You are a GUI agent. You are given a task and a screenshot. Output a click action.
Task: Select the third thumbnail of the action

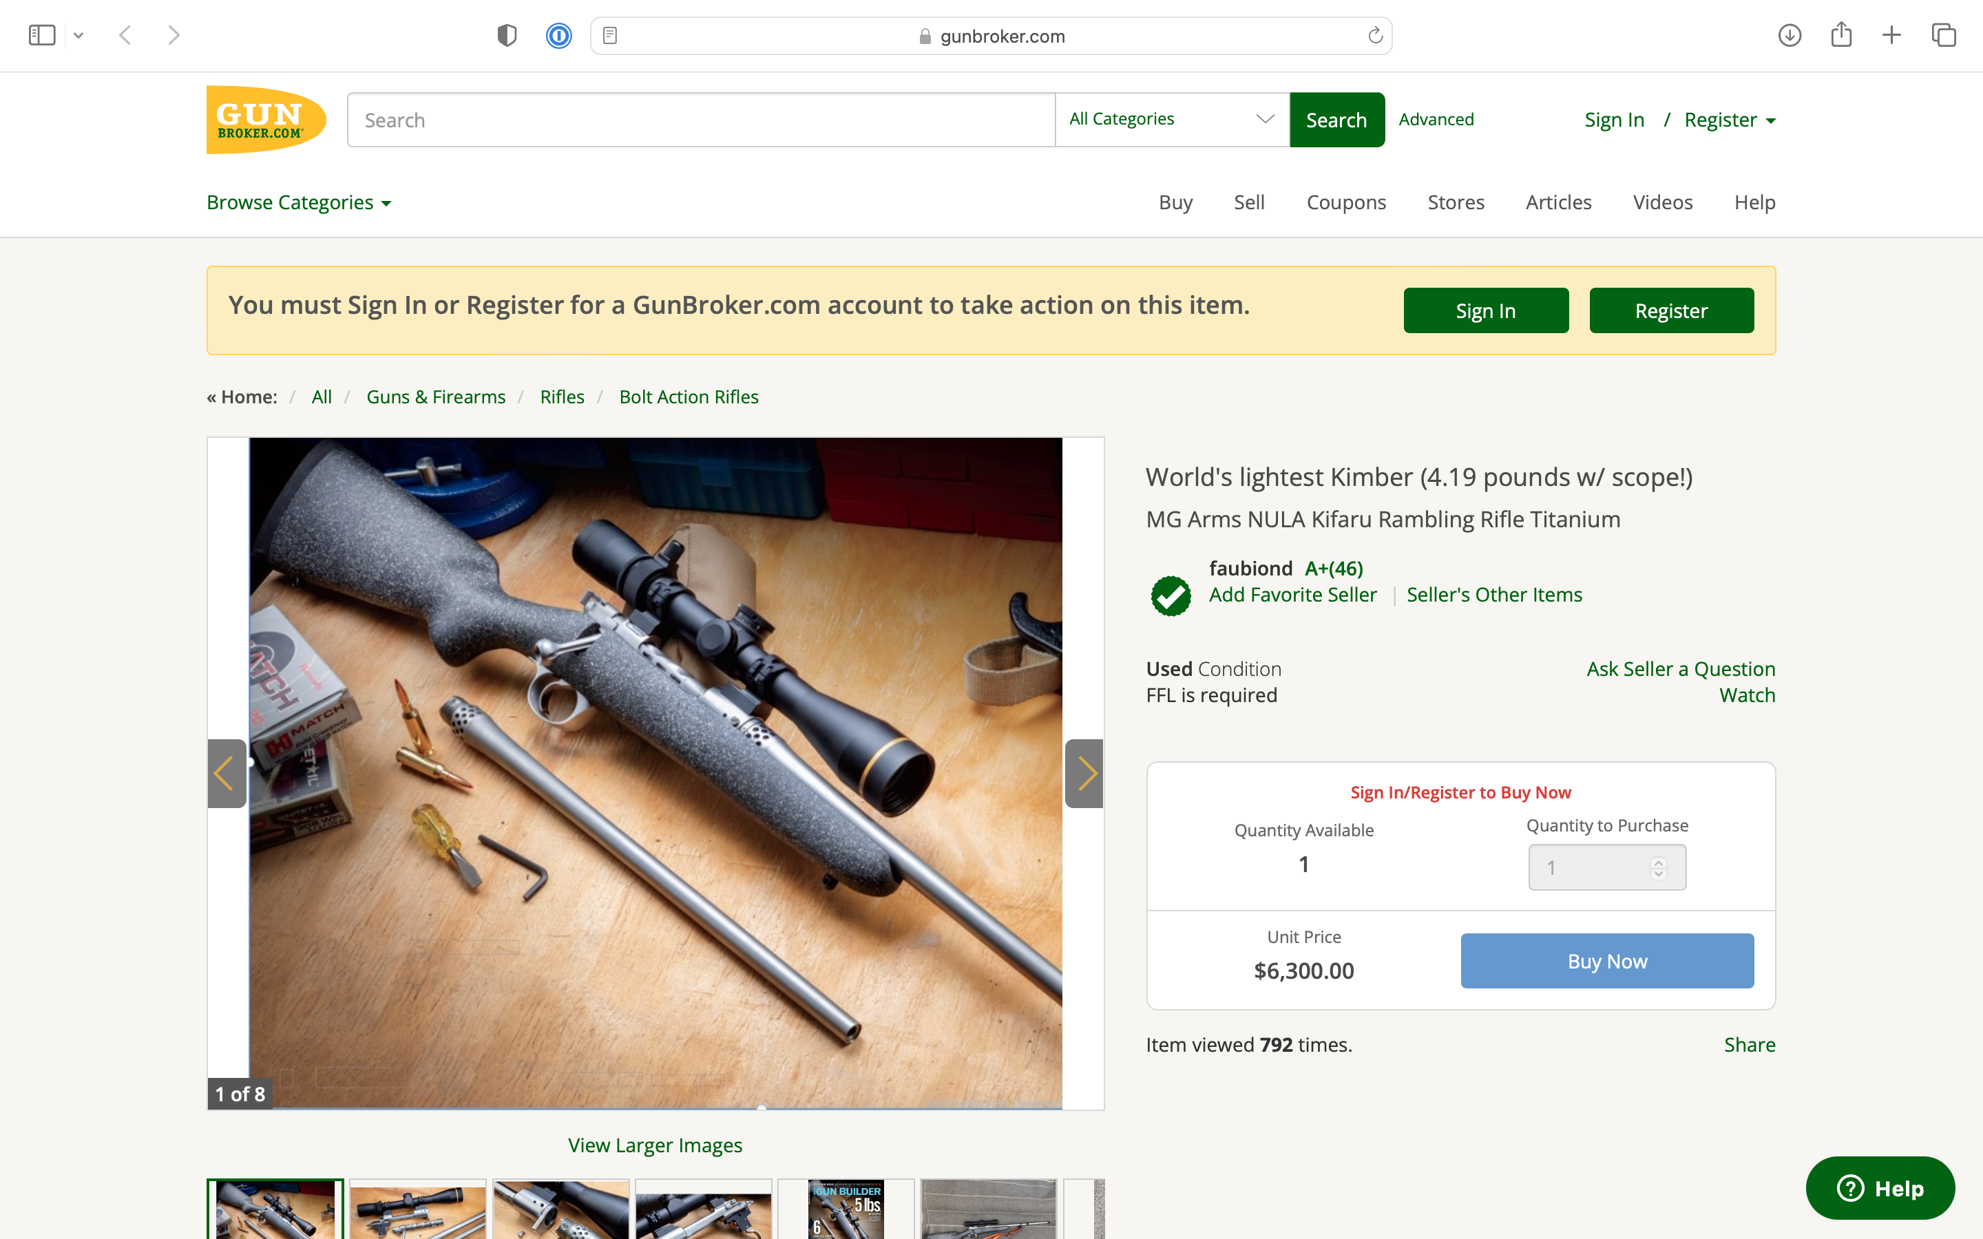[560, 1209]
